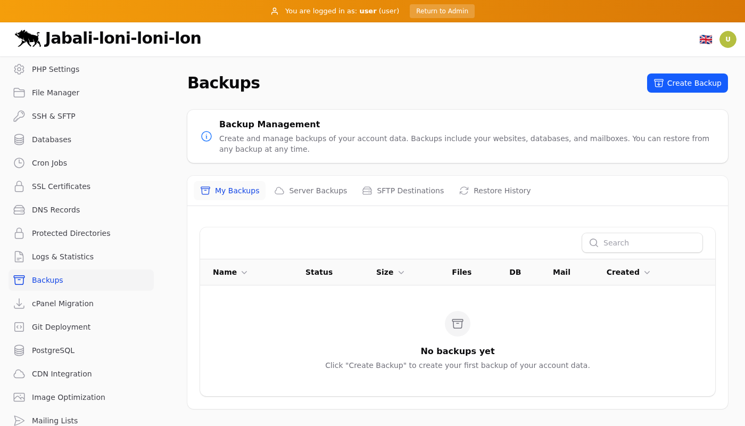Select the Restore History tab
This screenshot has width=745, height=426.
[x=495, y=191]
